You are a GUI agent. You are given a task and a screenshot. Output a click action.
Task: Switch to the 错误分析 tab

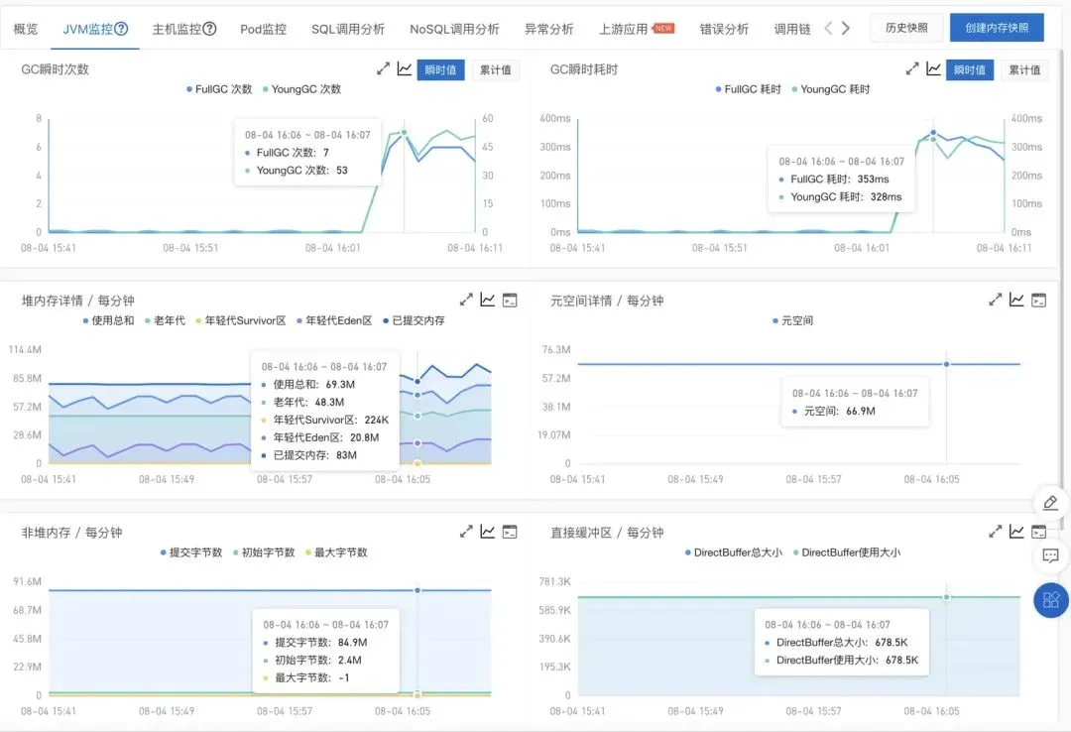724,29
